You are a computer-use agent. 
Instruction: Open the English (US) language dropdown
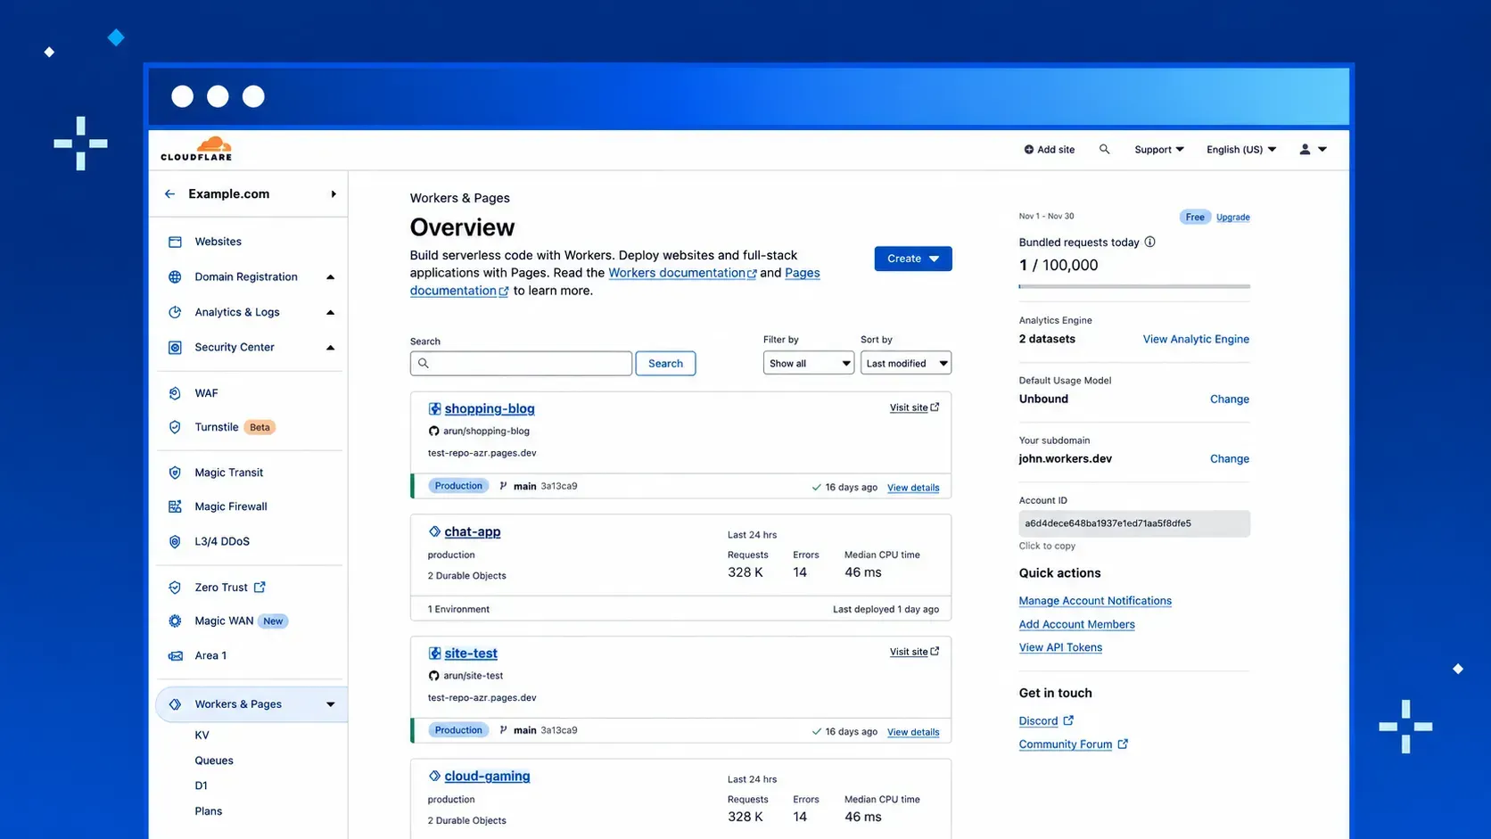(1241, 149)
